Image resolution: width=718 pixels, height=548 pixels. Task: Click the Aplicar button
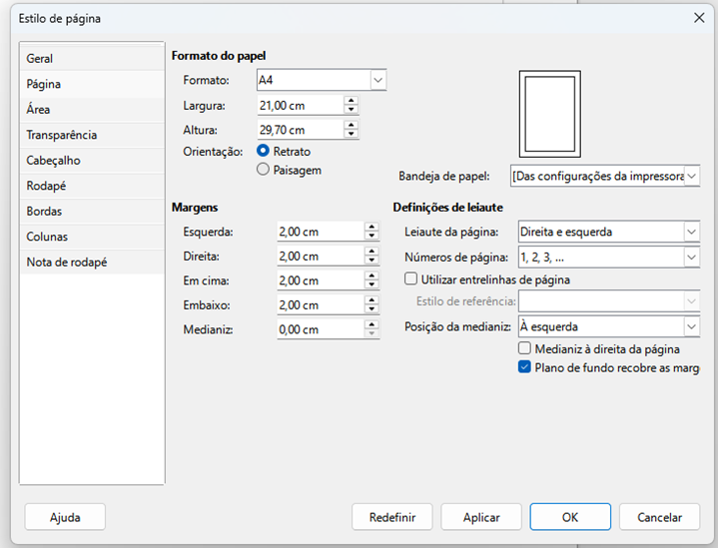coord(481,517)
